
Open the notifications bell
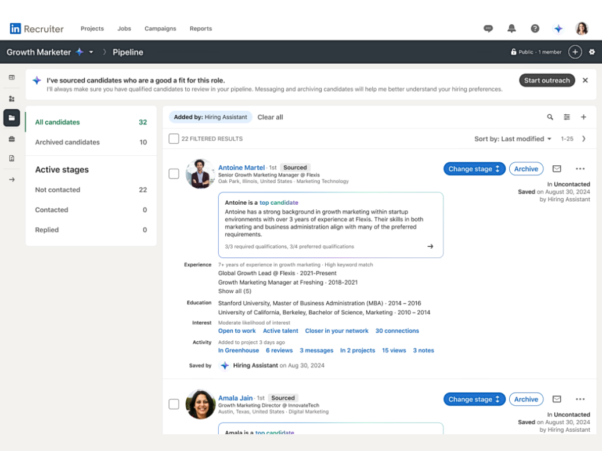coord(511,28)
